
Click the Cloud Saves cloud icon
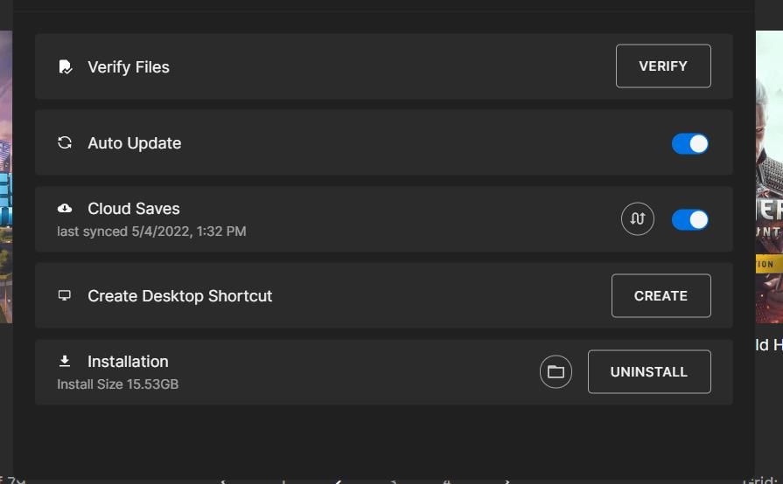click(65, 208)
